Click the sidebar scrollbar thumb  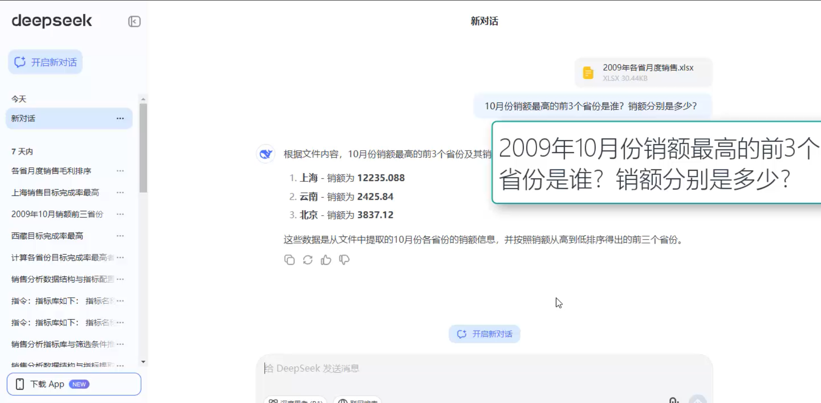click(143, 148)
